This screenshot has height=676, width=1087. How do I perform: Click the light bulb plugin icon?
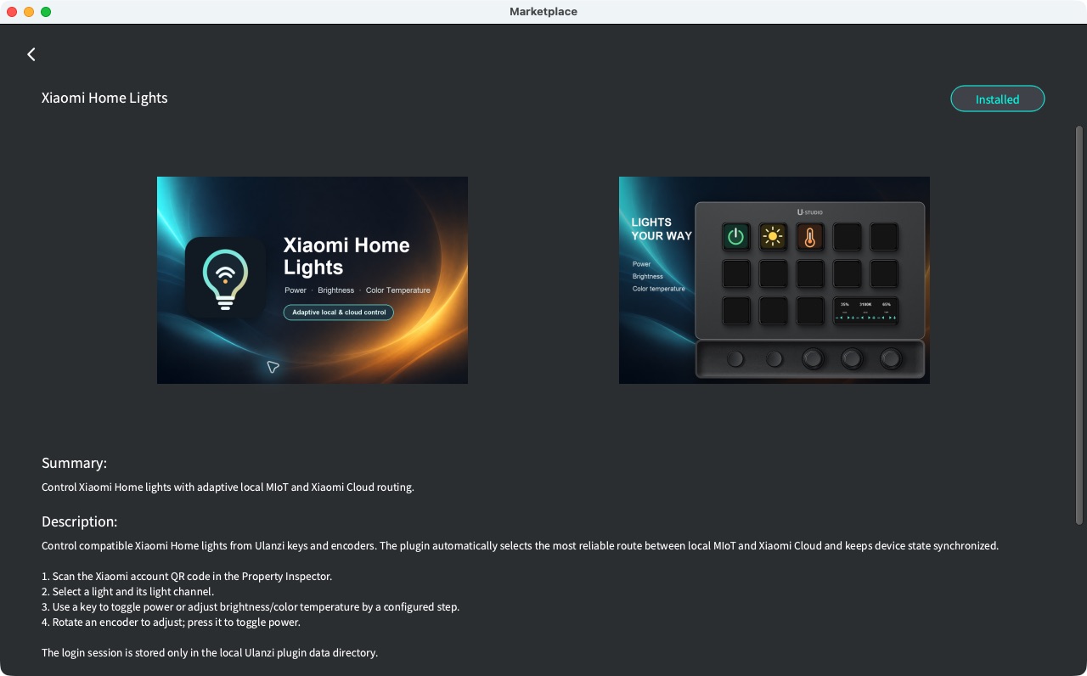(x=225, y=278)
